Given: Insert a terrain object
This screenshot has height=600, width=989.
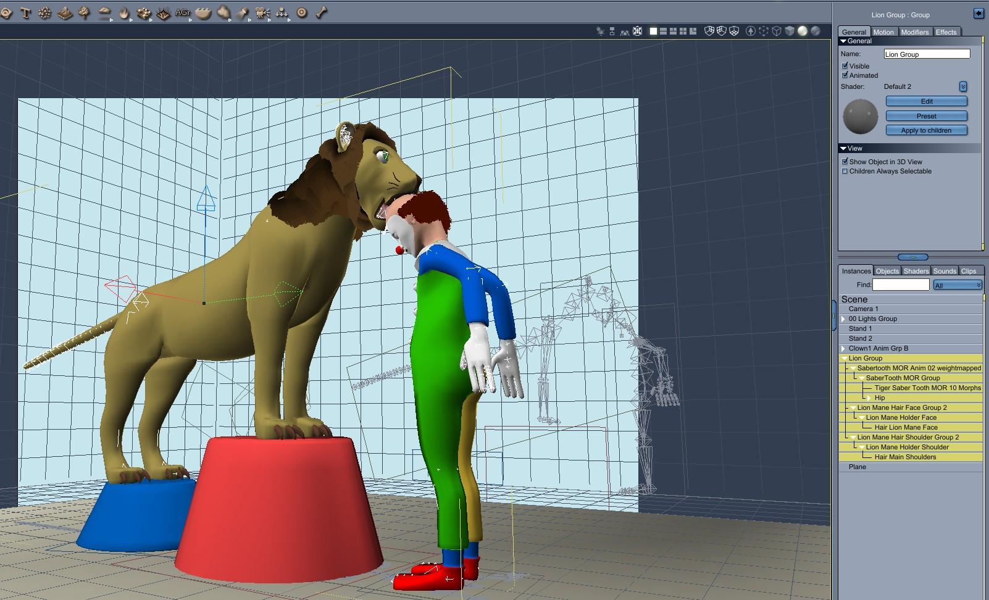Looking at the screenshot, I should click(65, 12).
